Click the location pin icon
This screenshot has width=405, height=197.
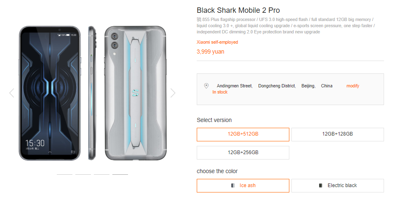click(x=206, y=86)
